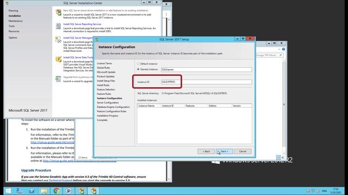Image resolution: width=348 pixels, height=195 pixels.
Task: Click the Server Configuration step
Action: [108, 102]
